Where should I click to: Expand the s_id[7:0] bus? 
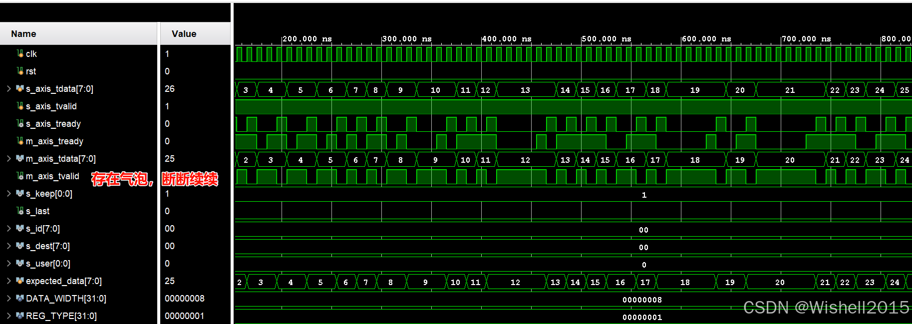(8, 229)
